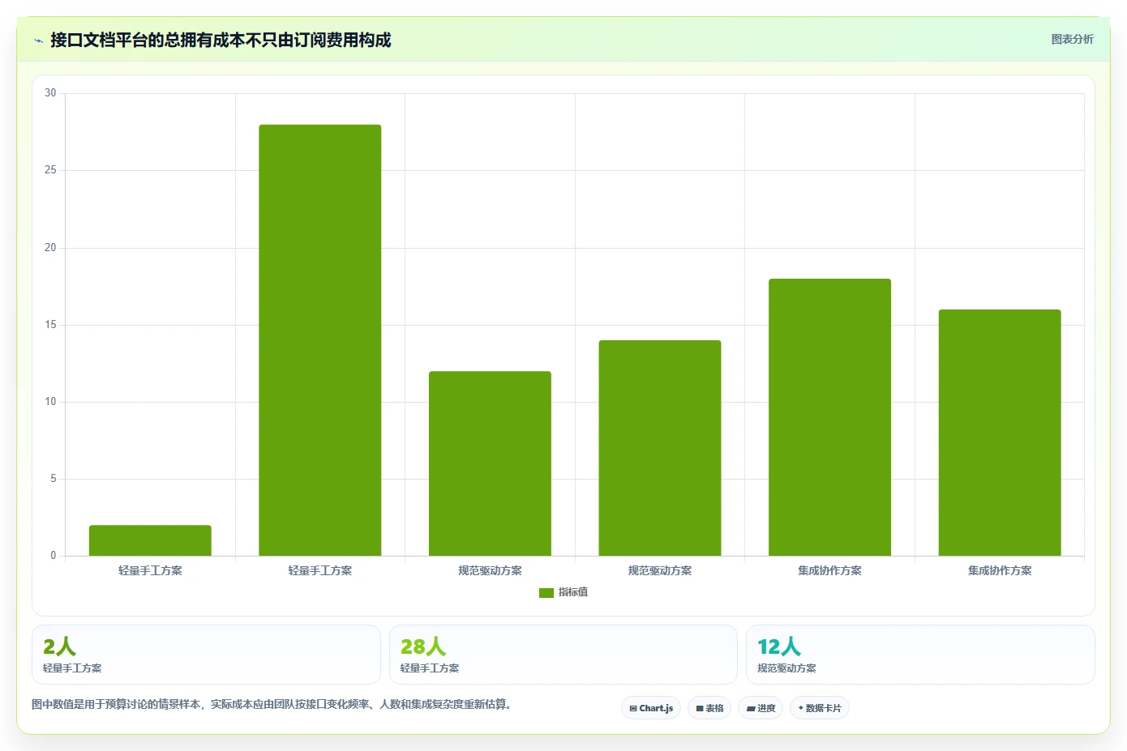1127x751 pixels.
Task: Click the title 接口文档平台的总拥有成本不只由订阅费用构成
Action: point(221,40)
